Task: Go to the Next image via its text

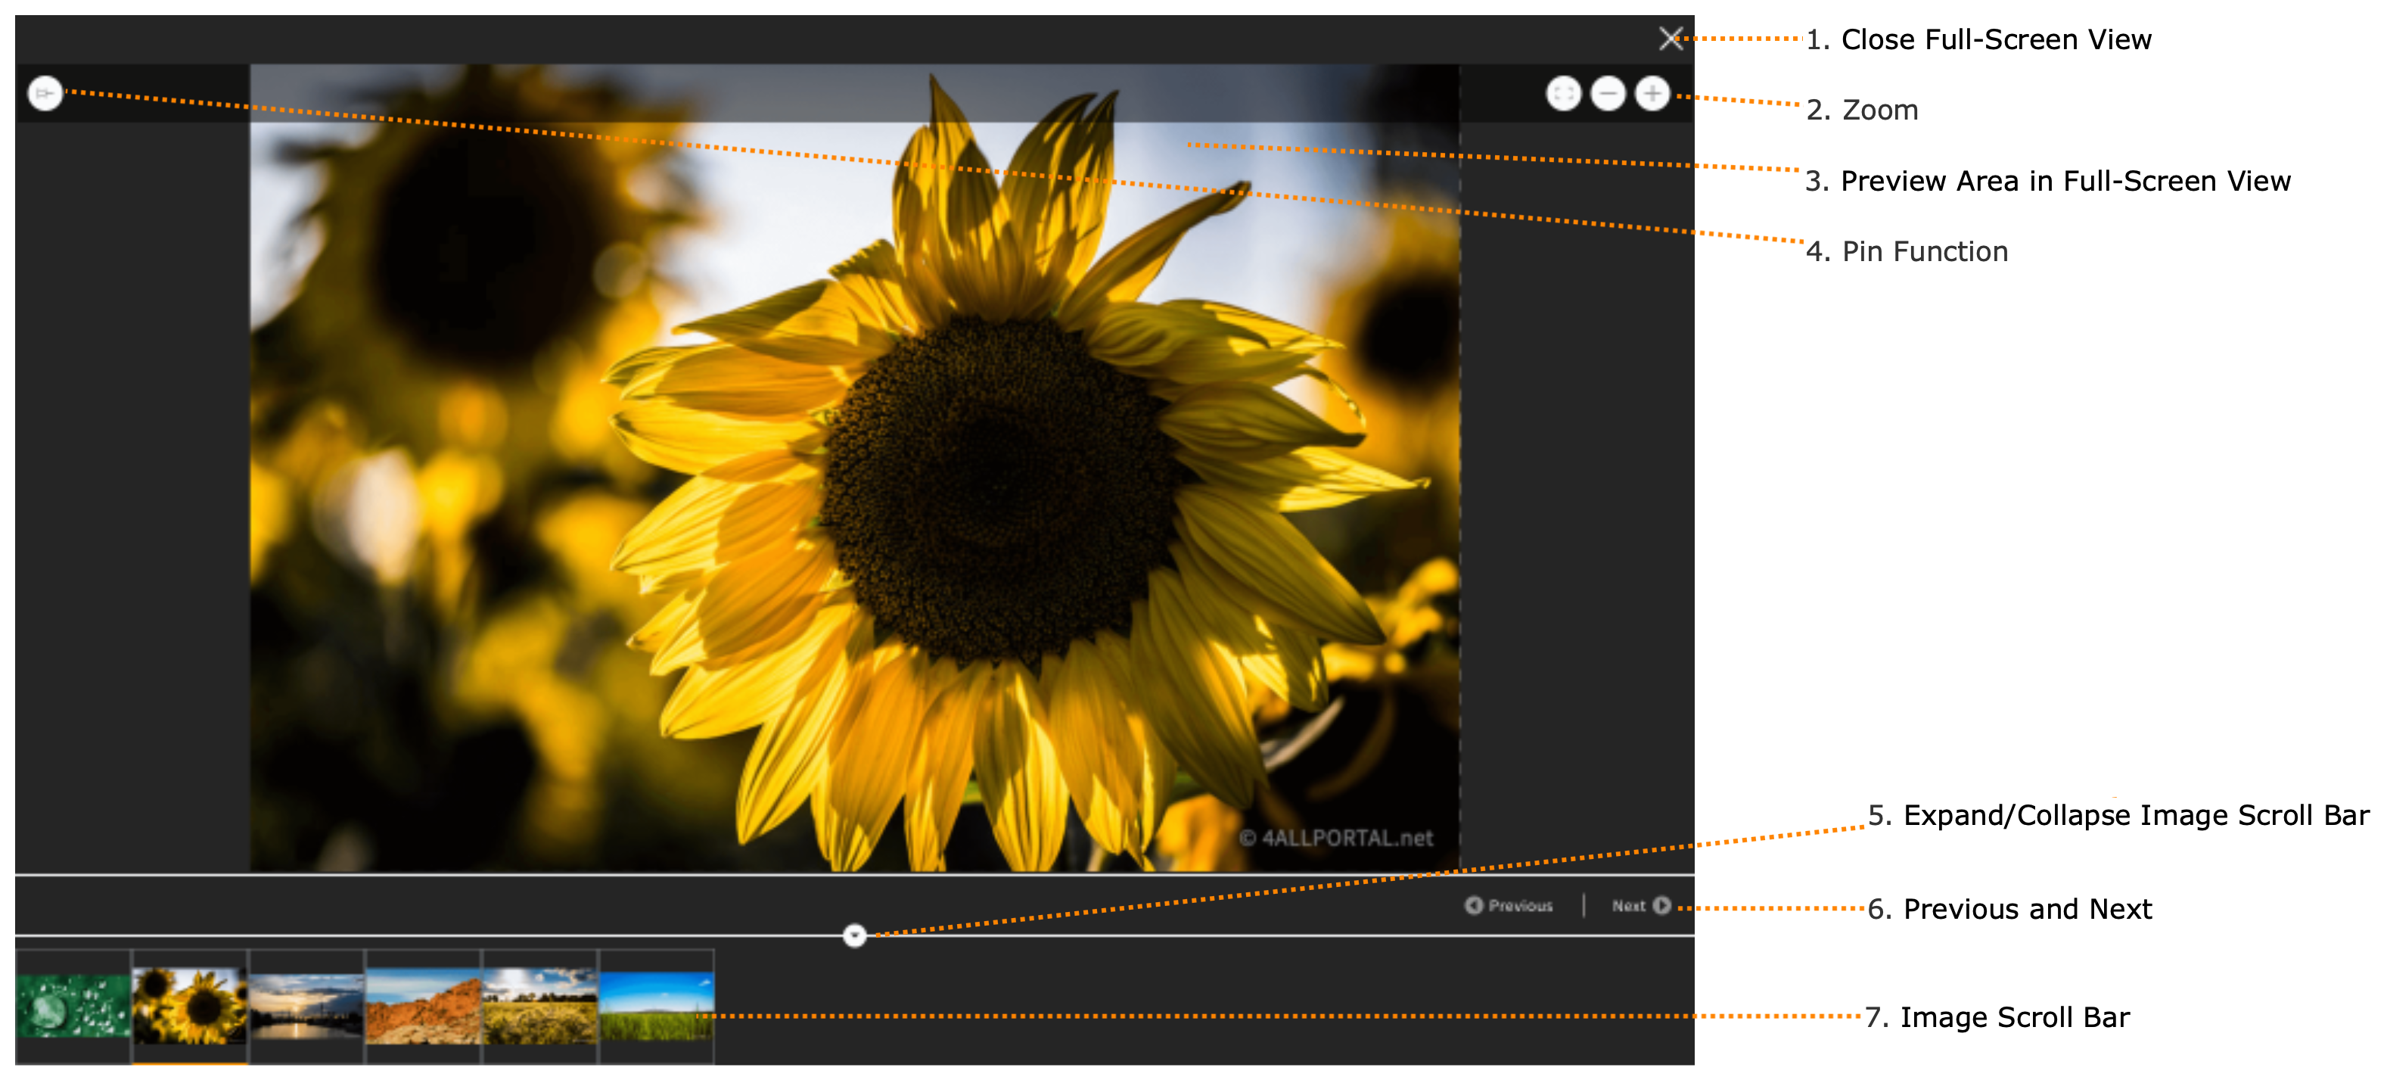Action: (1628, 906)
